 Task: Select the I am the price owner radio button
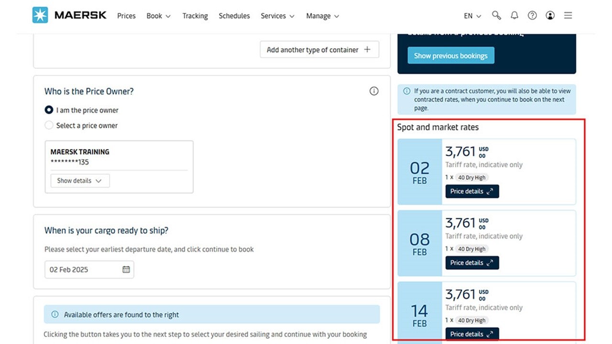pos(49,110)
